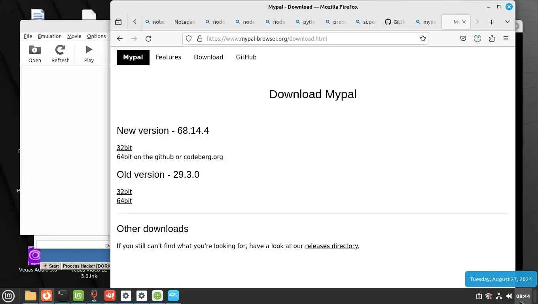Select the 'Download Mypal' page heading
The image size is (538, 304).
313,94
